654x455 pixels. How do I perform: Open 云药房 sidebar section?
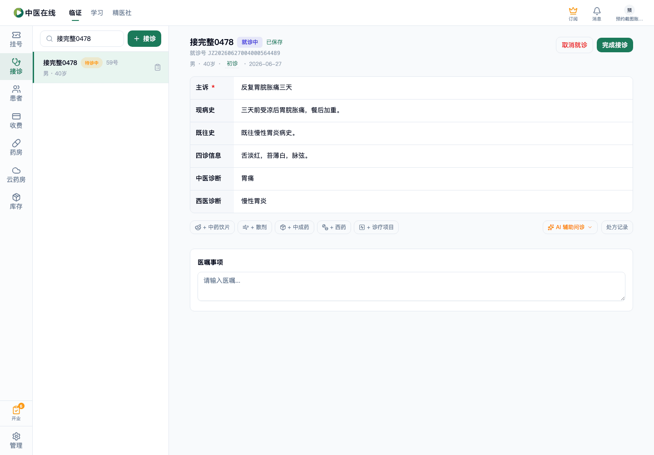[x=16, y=175]
